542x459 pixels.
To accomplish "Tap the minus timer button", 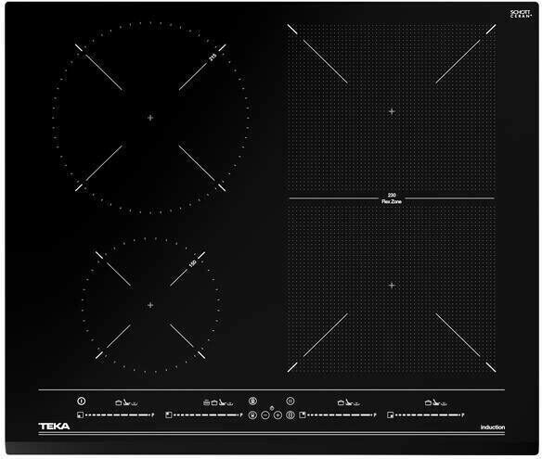I will [x=265, y=414].
